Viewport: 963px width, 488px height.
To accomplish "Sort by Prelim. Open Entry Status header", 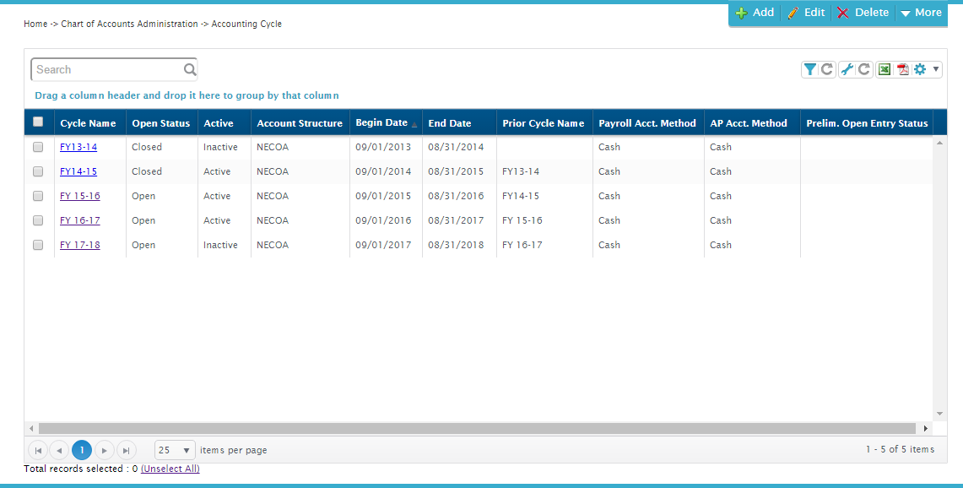I will click(x=867, y=123).
